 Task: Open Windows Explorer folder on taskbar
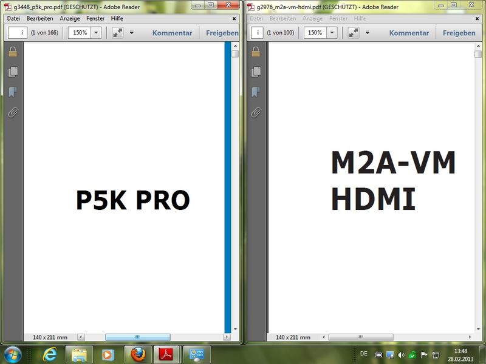[79, 355]
